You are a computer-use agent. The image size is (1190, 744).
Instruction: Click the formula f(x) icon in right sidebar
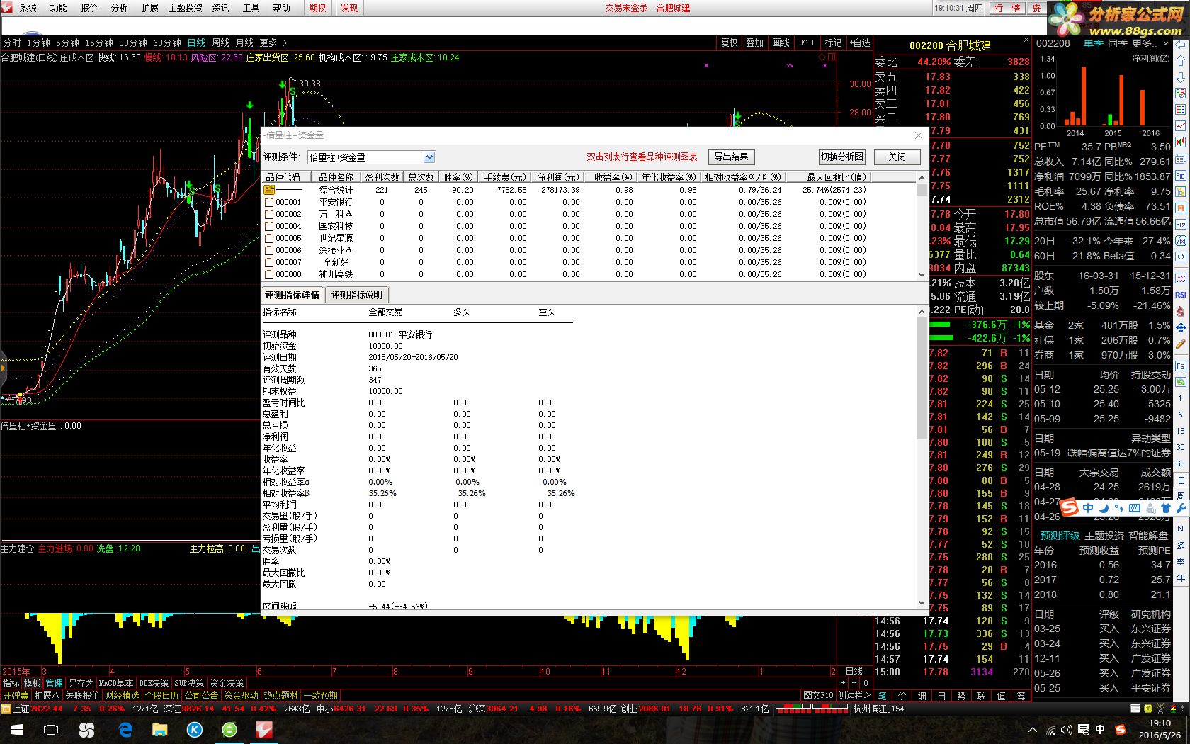click(1181, 241)
